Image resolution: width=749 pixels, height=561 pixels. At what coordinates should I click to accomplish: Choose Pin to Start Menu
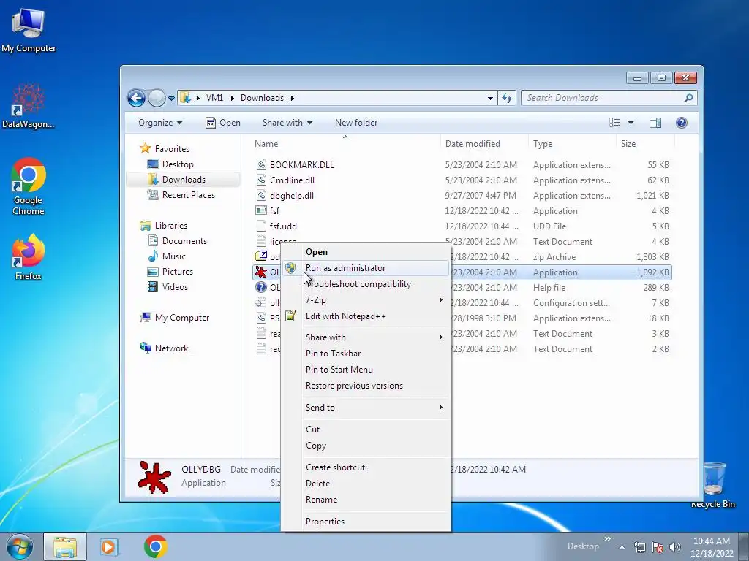[339, 370]
